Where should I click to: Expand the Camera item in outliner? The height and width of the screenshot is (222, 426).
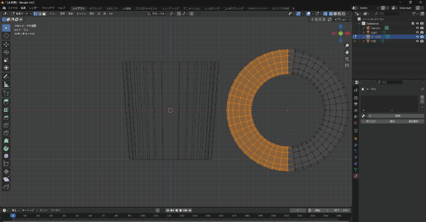click(x=364, y=28)
